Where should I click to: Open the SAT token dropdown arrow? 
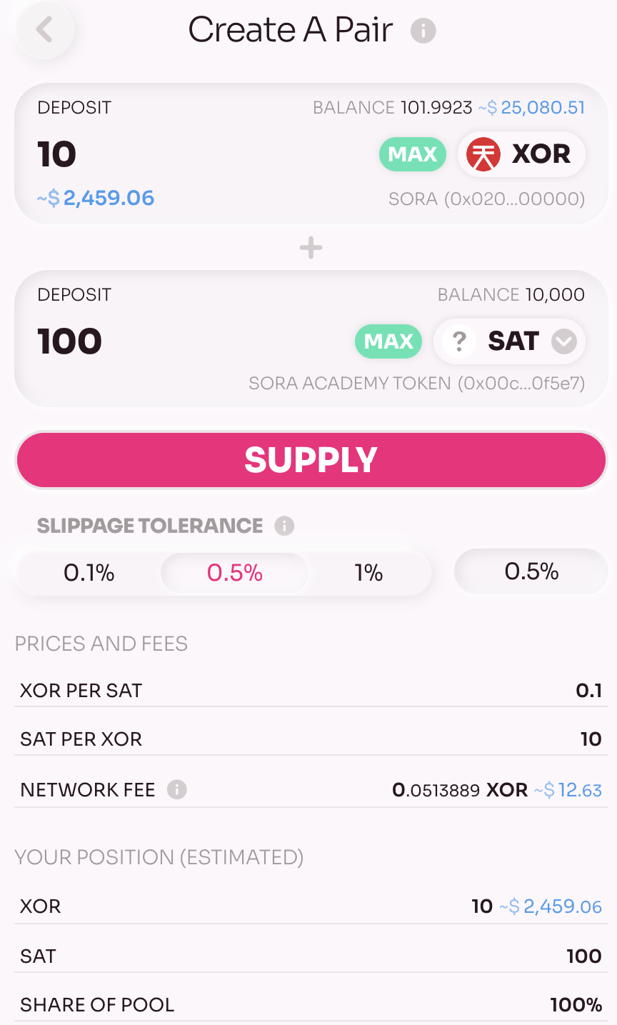click(x=564, y=341)
